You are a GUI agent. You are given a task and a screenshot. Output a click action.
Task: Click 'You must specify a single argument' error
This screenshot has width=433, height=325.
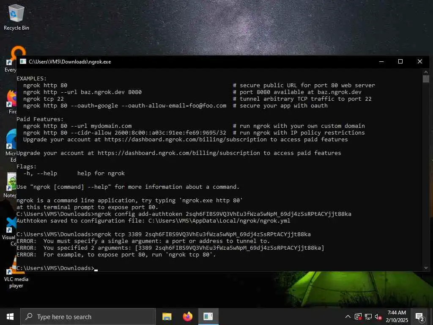tap(143, 241)
